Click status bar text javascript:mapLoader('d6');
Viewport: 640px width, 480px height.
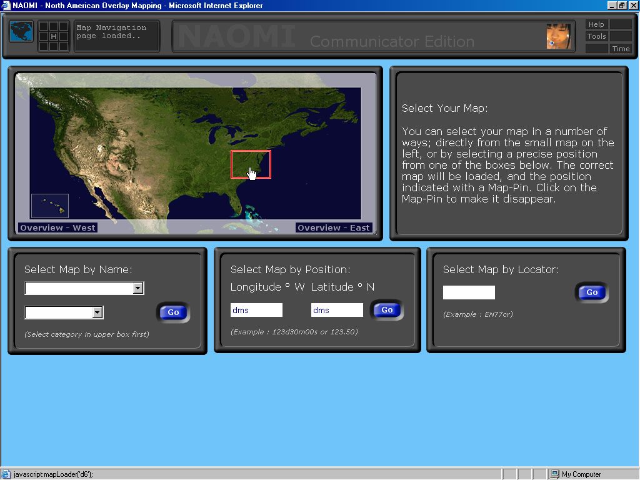click(x=53, y=474)
